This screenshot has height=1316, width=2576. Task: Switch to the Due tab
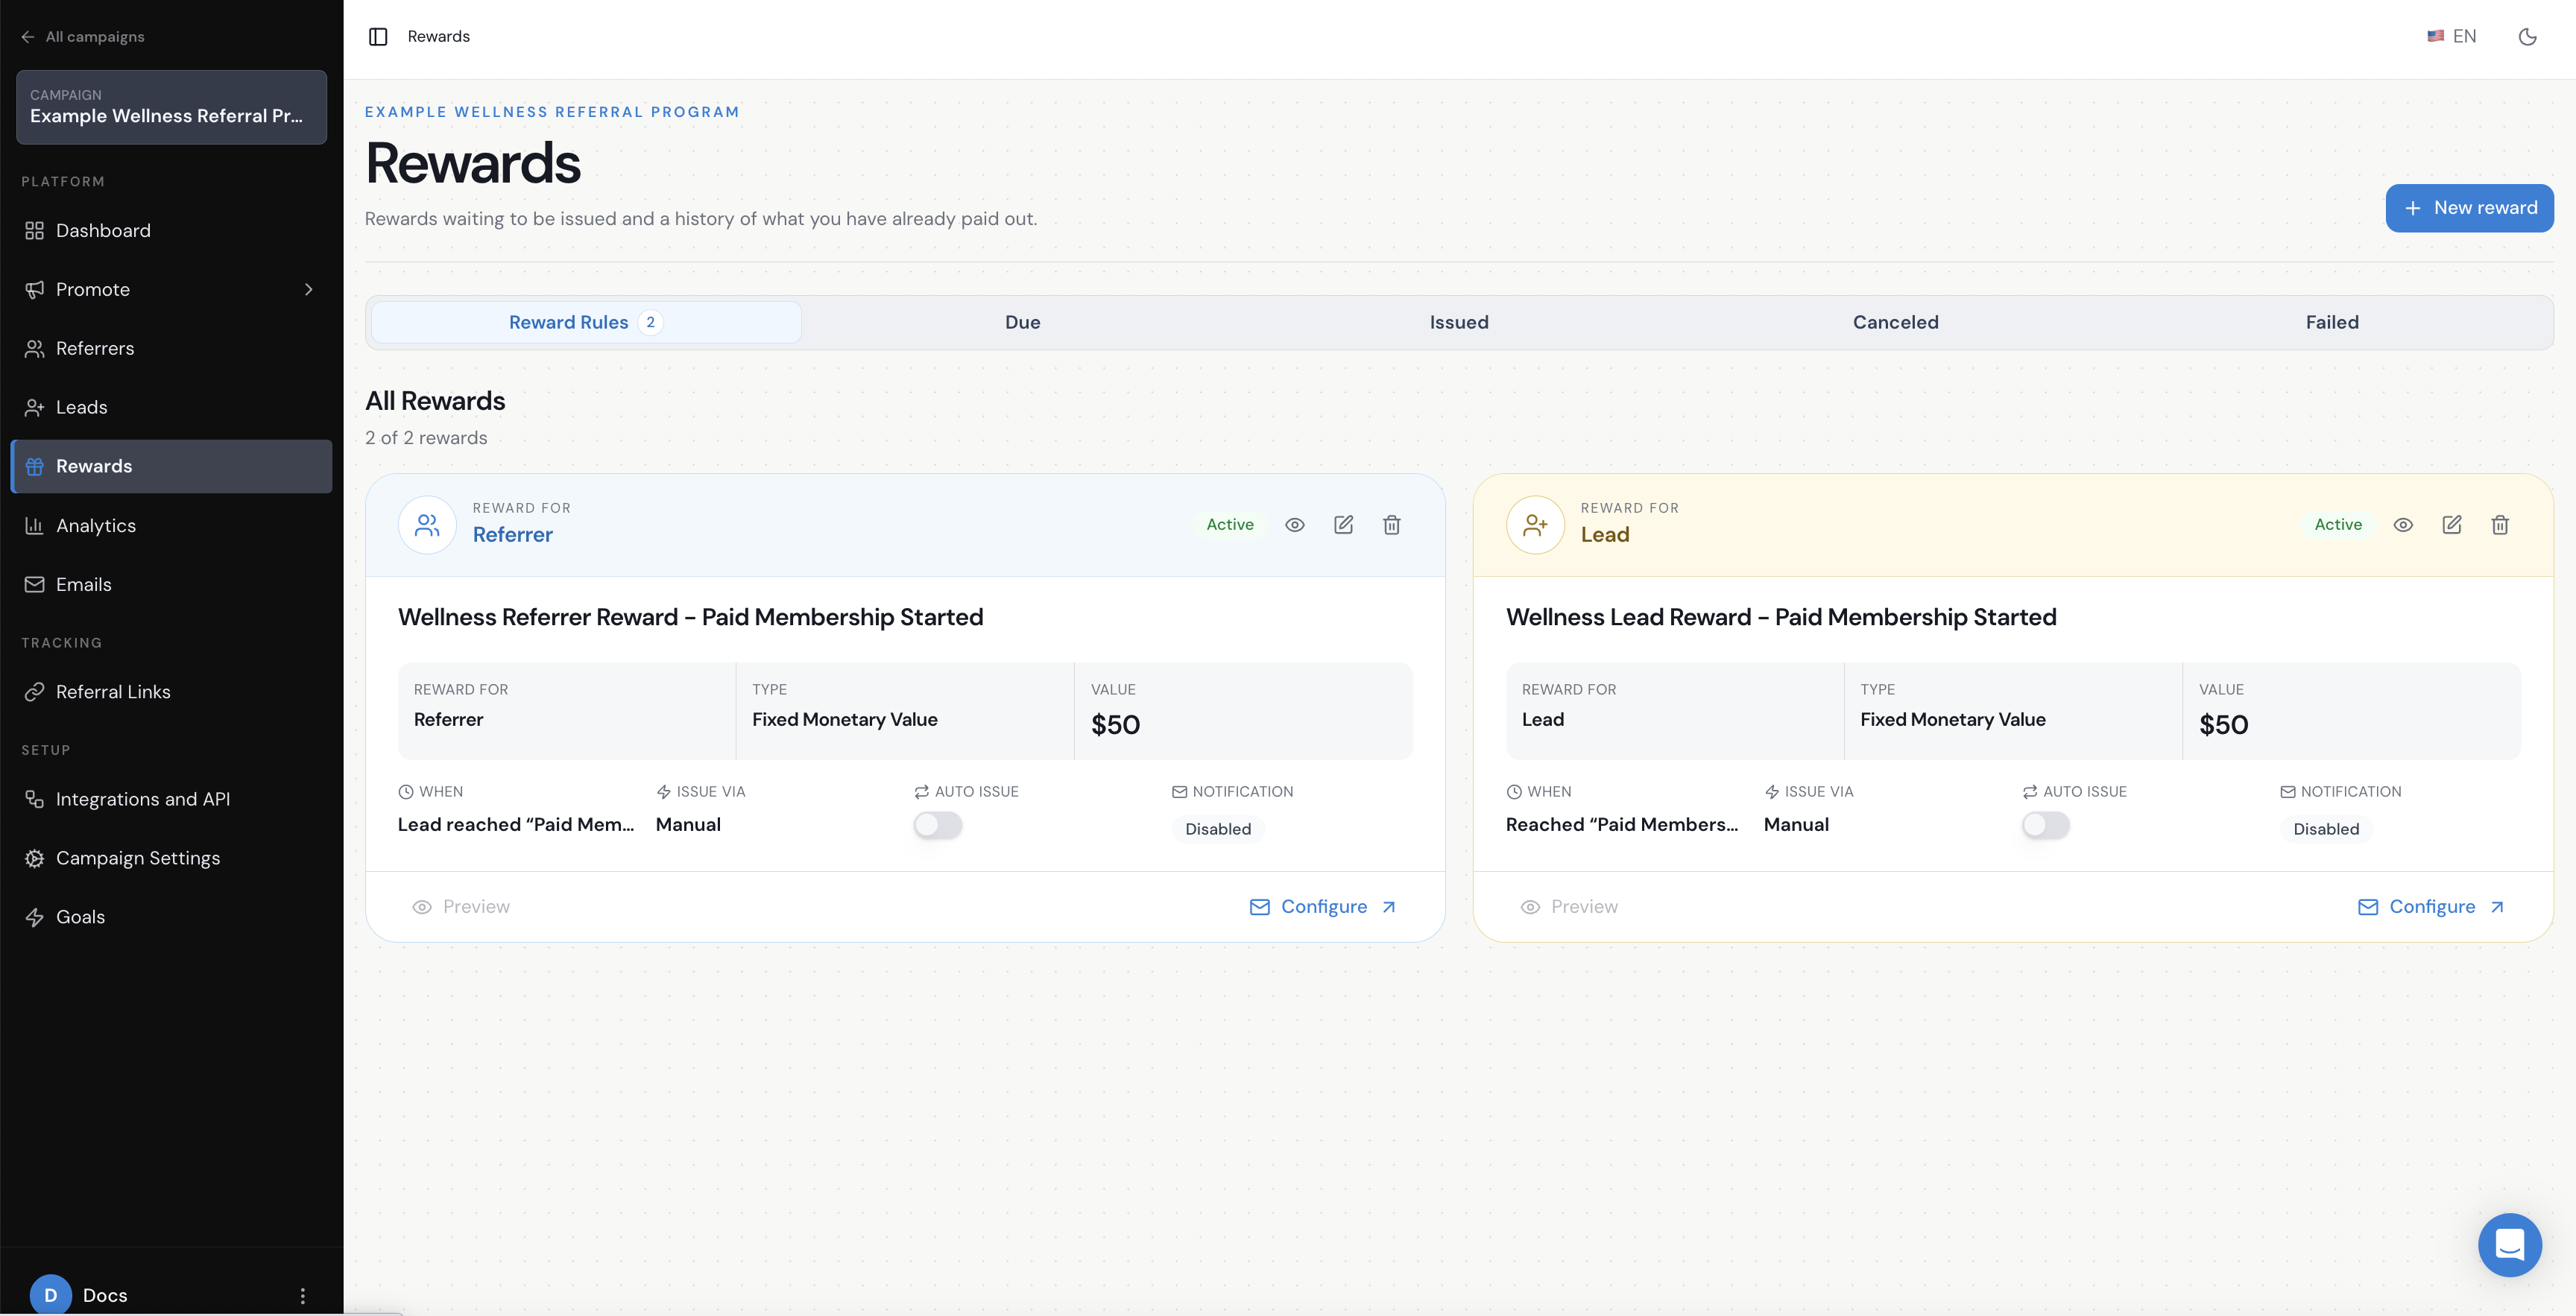coord(1022,322)
